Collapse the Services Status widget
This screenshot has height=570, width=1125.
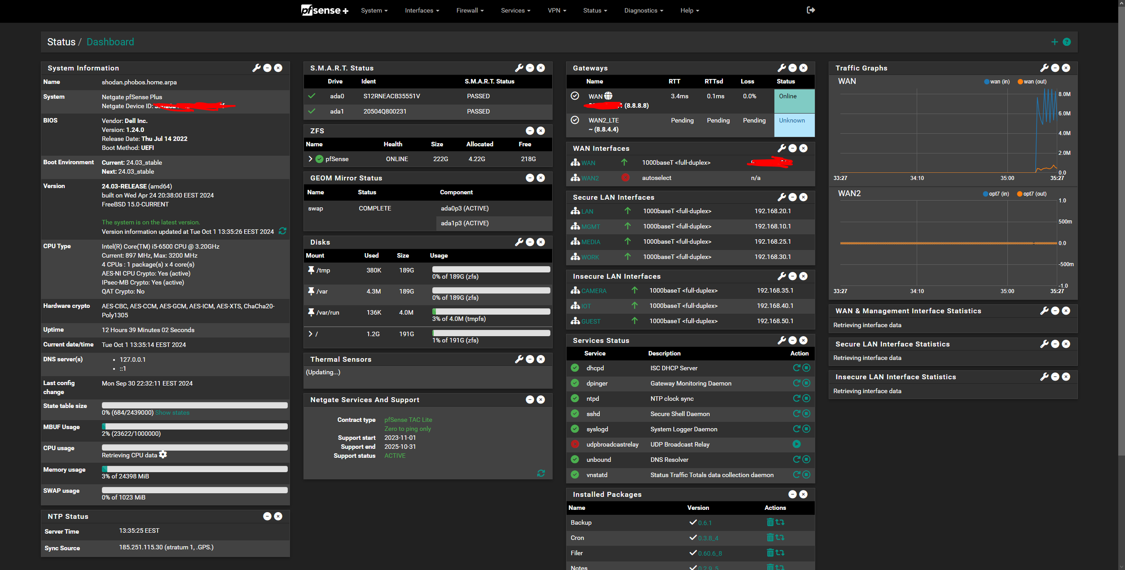coord(792,341)
